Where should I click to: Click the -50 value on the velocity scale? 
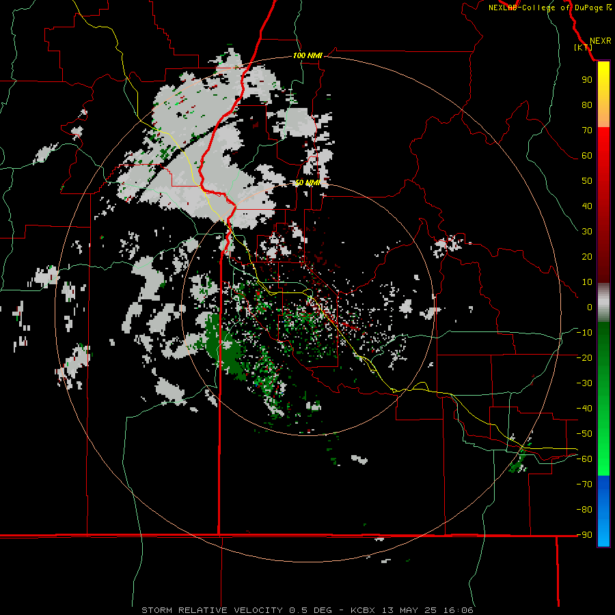tap(584, 434)
